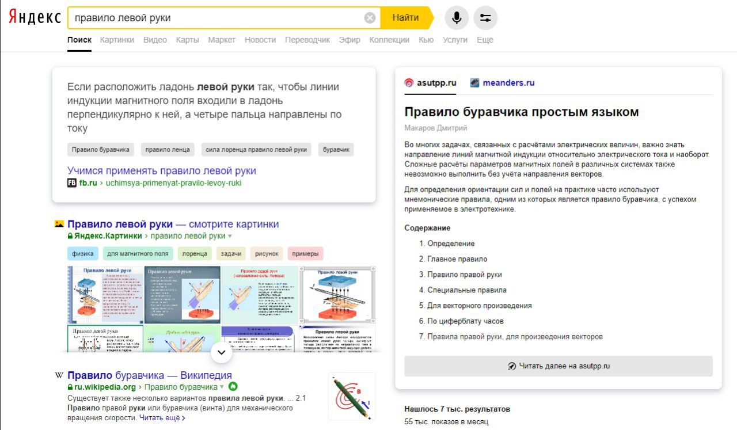Switch to the meanders.ru tab in the side card

pos(502,83)
